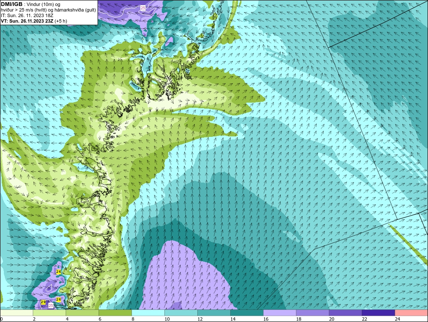Click the "DMI/IGB" title text

[x=12, y=4]
